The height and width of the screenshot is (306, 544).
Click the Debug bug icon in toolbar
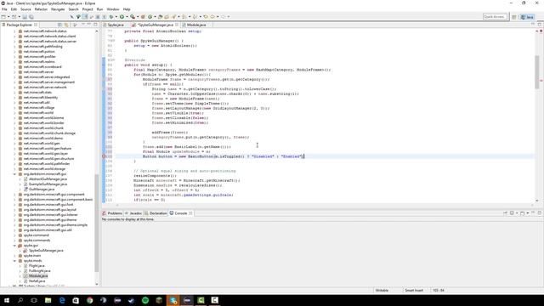(111, 17)
